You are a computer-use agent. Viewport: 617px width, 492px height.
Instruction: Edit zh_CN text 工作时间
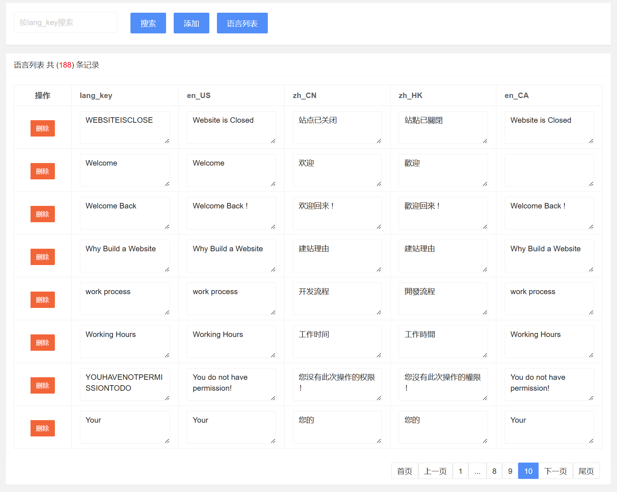[x=337, y=342]
